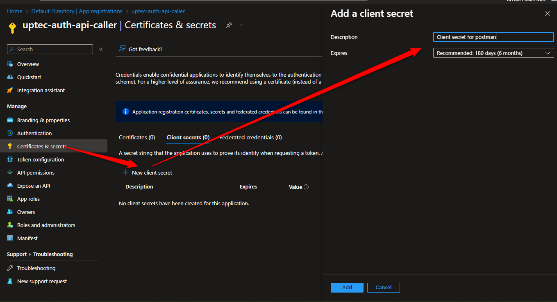This screenshot has height=302, width=557.
Task: Click the Token configuration icon
Action: click(10, 159)
